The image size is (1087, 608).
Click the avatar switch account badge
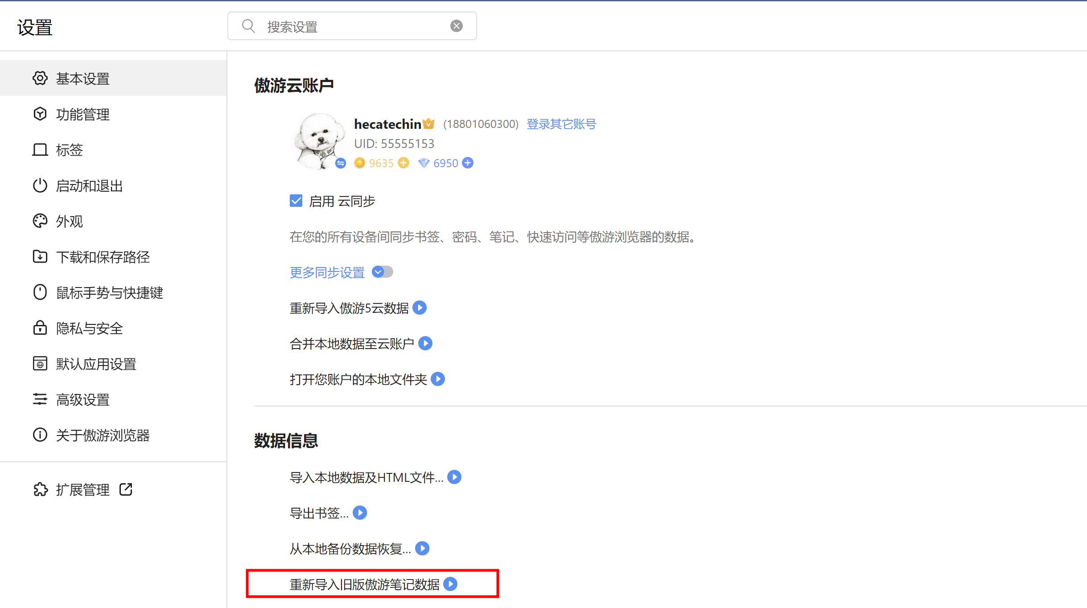[341, 163]
